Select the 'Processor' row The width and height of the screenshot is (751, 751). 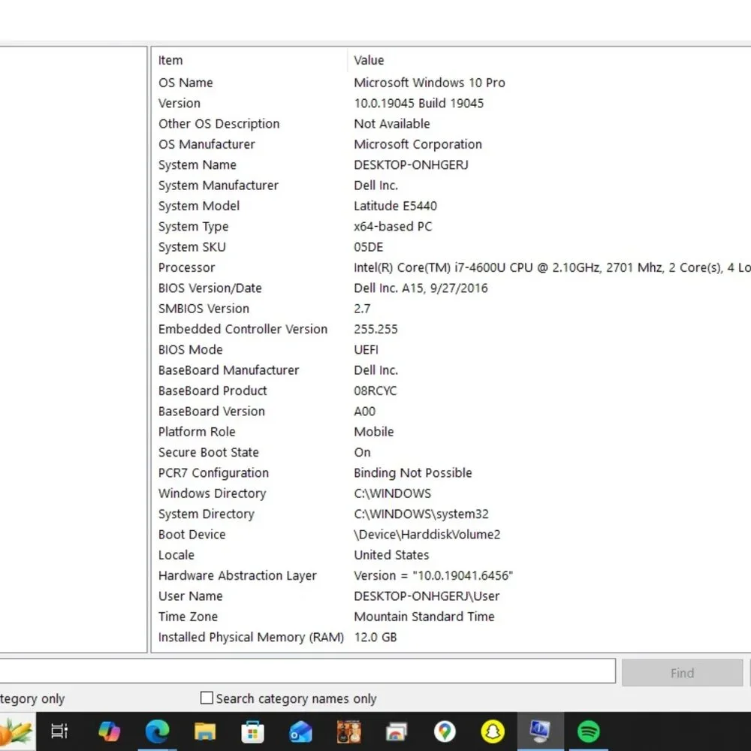(x=187, y=268)
